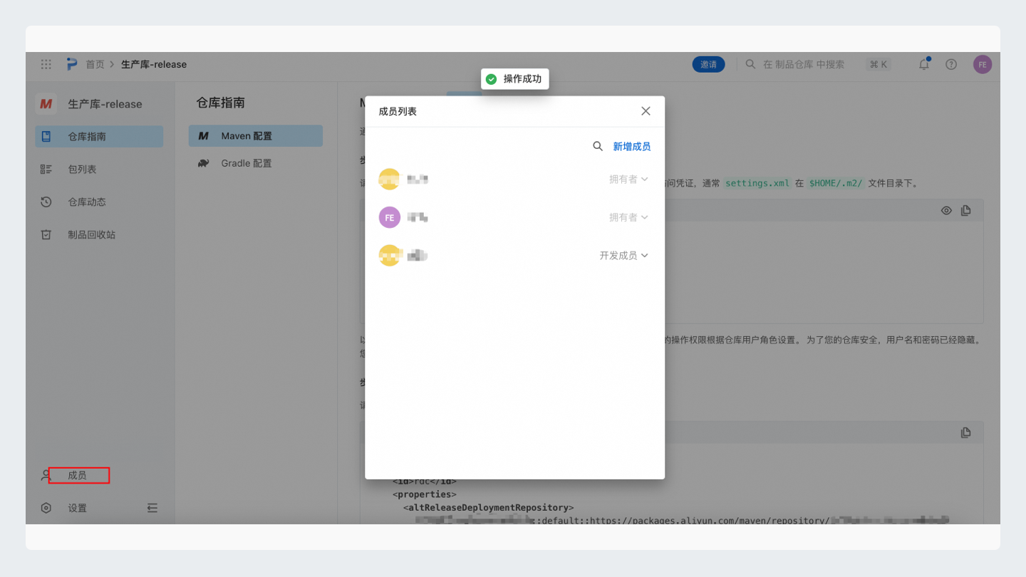Click the $HOME/.m2/ path text
Viewport: 1026px width, 577px height.
point(836,183)
